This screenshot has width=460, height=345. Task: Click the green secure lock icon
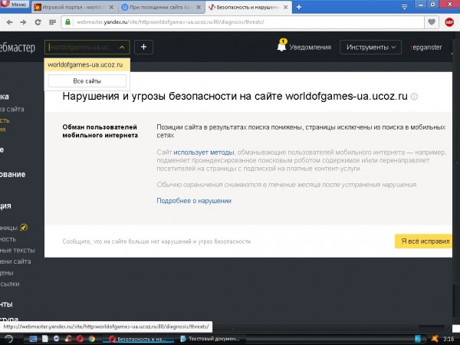(67, 22)
